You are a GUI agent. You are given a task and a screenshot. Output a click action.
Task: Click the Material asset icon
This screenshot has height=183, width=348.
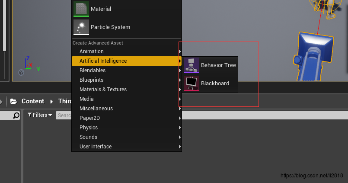(81, 9)
